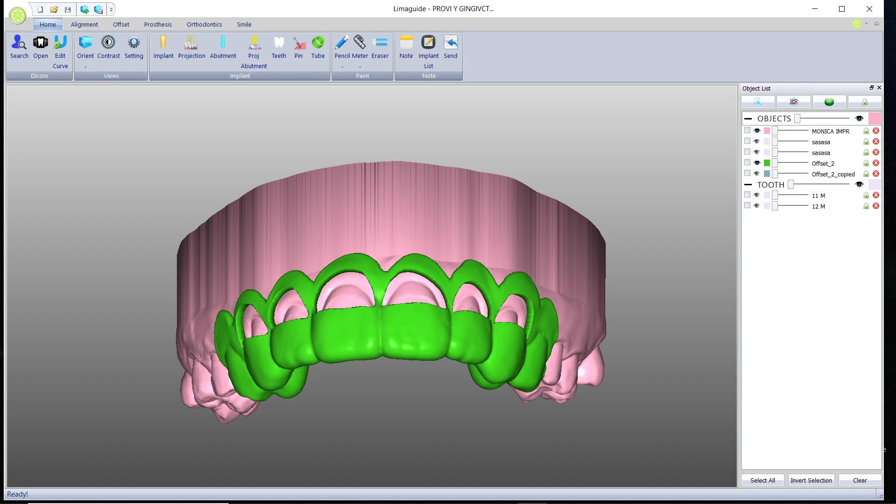Viewport: 896px width, 504px height.
Task: Collapse the TOOTH group
Action: 748,185
